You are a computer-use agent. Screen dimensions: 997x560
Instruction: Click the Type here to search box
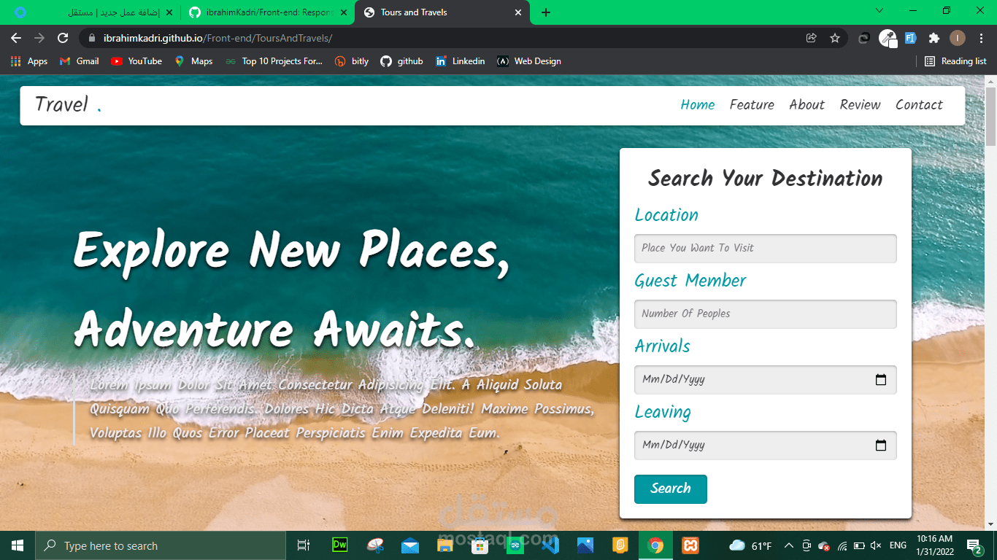point(161,545)
